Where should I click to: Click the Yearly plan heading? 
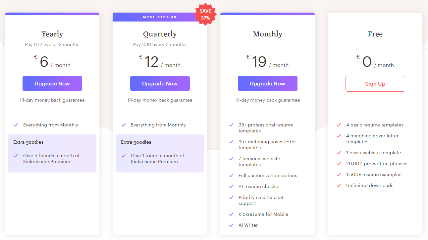(x=52, y=34)
